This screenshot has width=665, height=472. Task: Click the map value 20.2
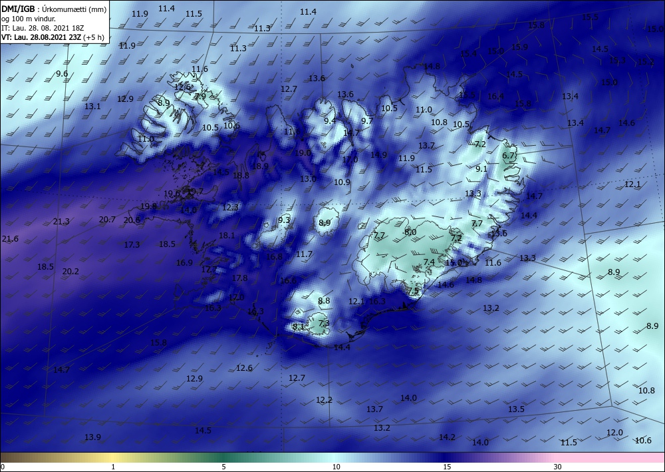click(71, 271)
